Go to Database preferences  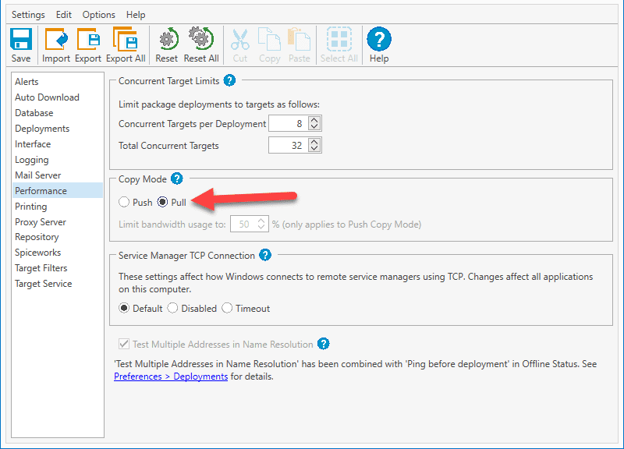coord(57,112)
